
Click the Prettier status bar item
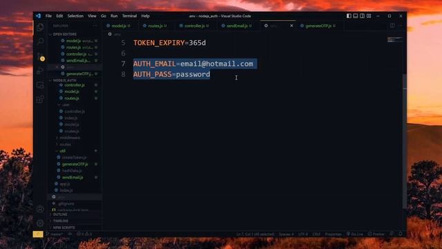(376, 234)
